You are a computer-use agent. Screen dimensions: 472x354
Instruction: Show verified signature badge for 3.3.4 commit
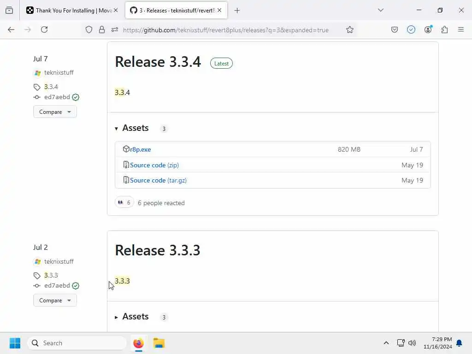point(76,97)
